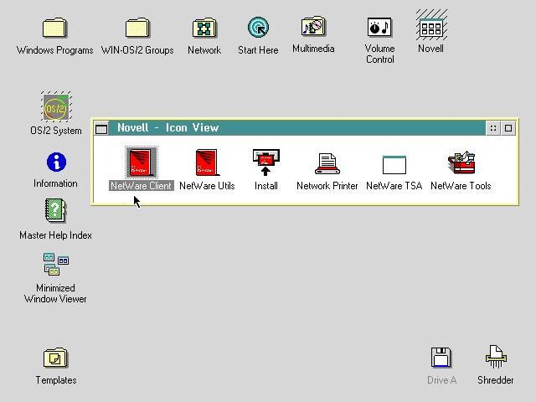The height and width of the screenshot is (402, 536).
Task: Click the OS/2 System icon
Action: tap(56, 106)
